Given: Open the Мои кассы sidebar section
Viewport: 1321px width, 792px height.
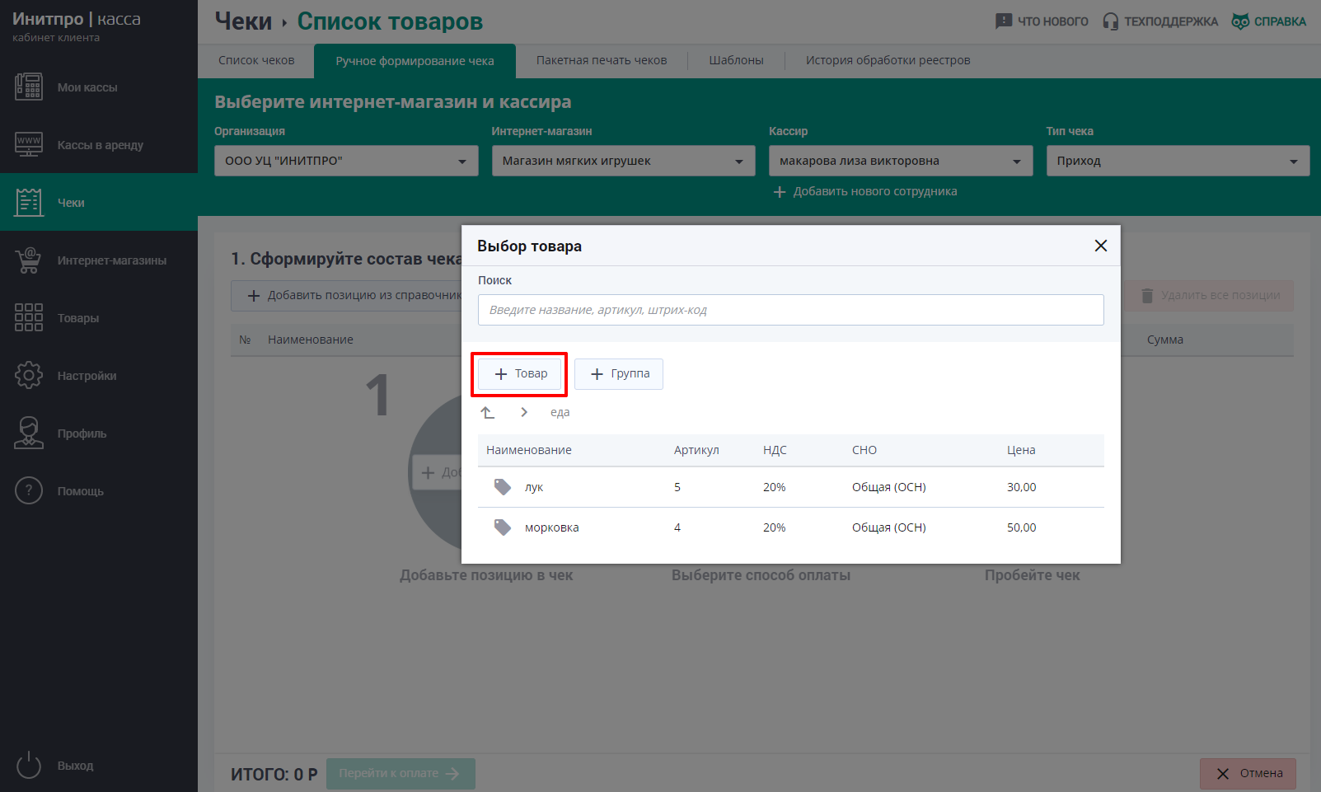Looking at the screenshot, I should 99,87.
